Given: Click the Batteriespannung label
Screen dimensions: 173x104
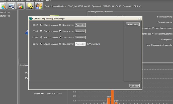Looking at the screenshot, I should tap(165, 17).
